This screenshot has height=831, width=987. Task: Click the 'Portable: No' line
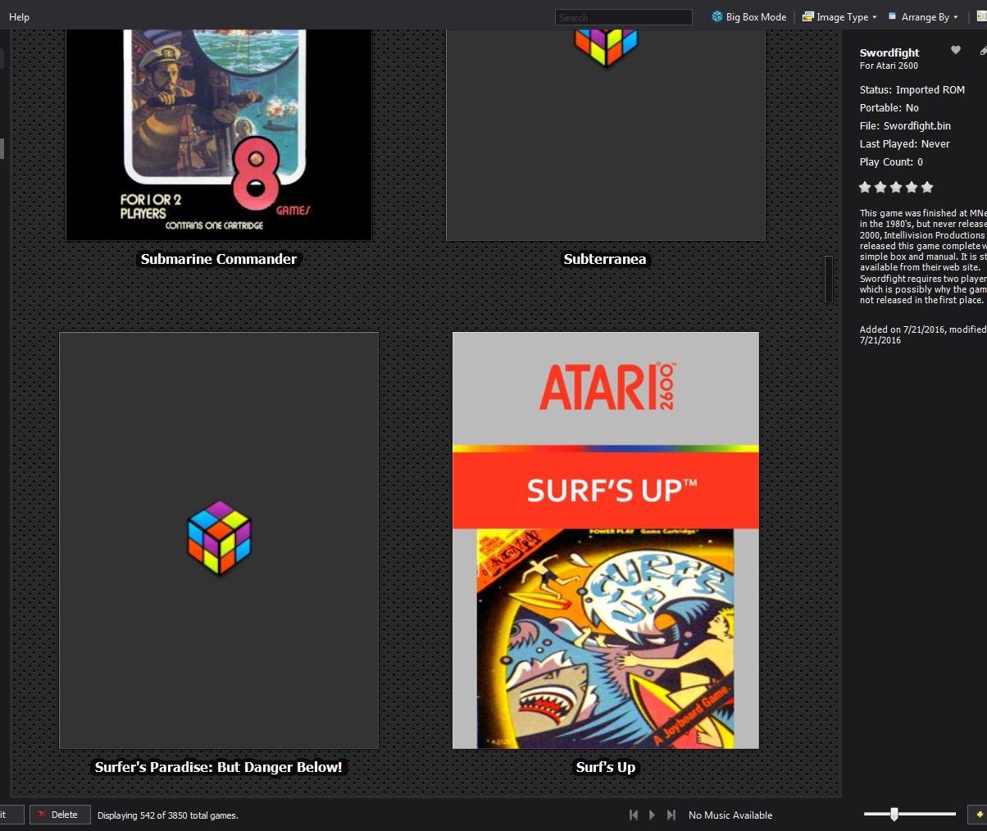(889, 108)
